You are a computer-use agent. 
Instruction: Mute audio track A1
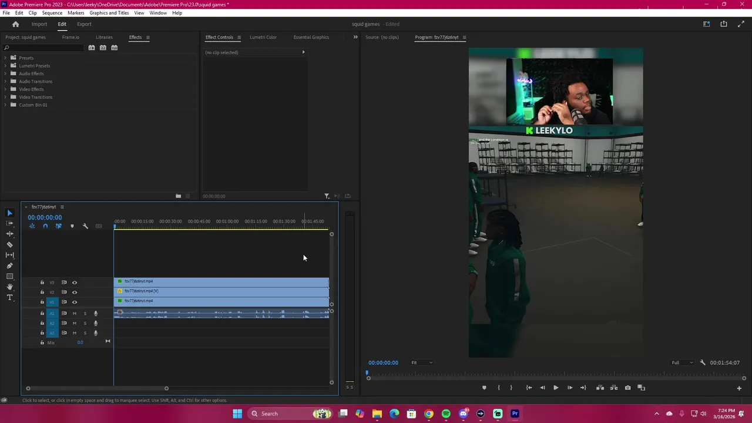(74, 313)
